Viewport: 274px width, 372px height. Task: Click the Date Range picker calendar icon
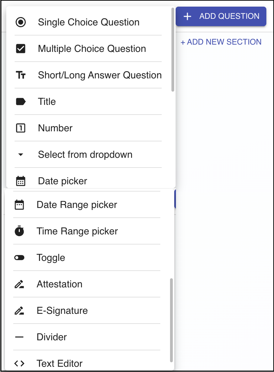pyautogui.click(x=19, y=205)
